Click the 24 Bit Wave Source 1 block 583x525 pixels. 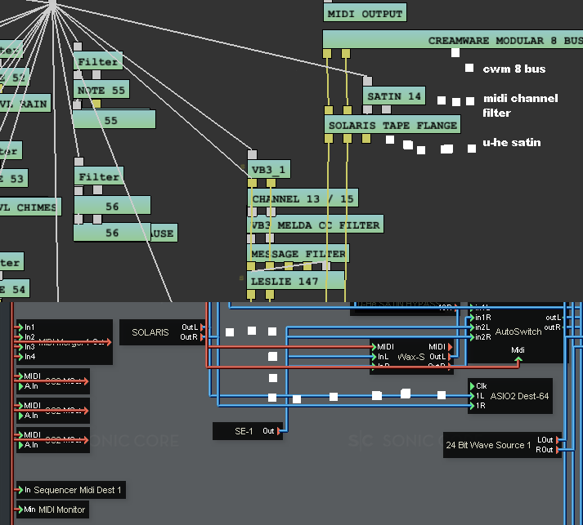(x=502, y=445)
